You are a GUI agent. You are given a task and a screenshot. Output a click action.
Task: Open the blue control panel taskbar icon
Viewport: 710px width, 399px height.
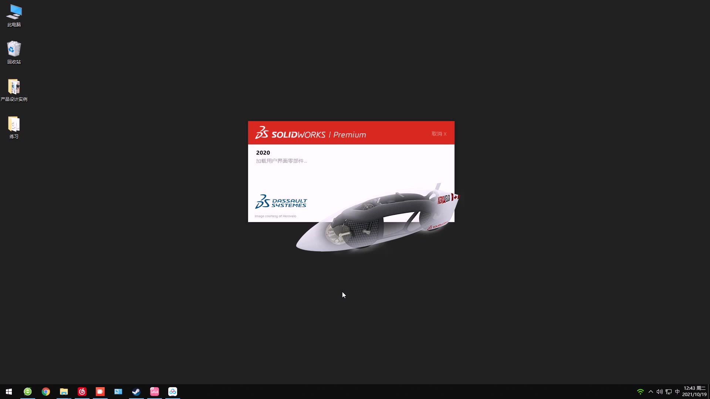tap(118, 392)
